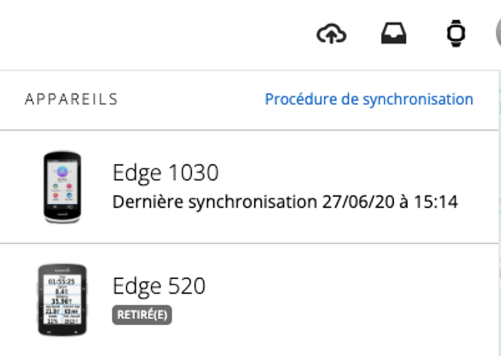This screenshot has width=501, height=356.
Task: Click blank header area left of upload icon
Action: pyautogui.click(x=156, y=34)
